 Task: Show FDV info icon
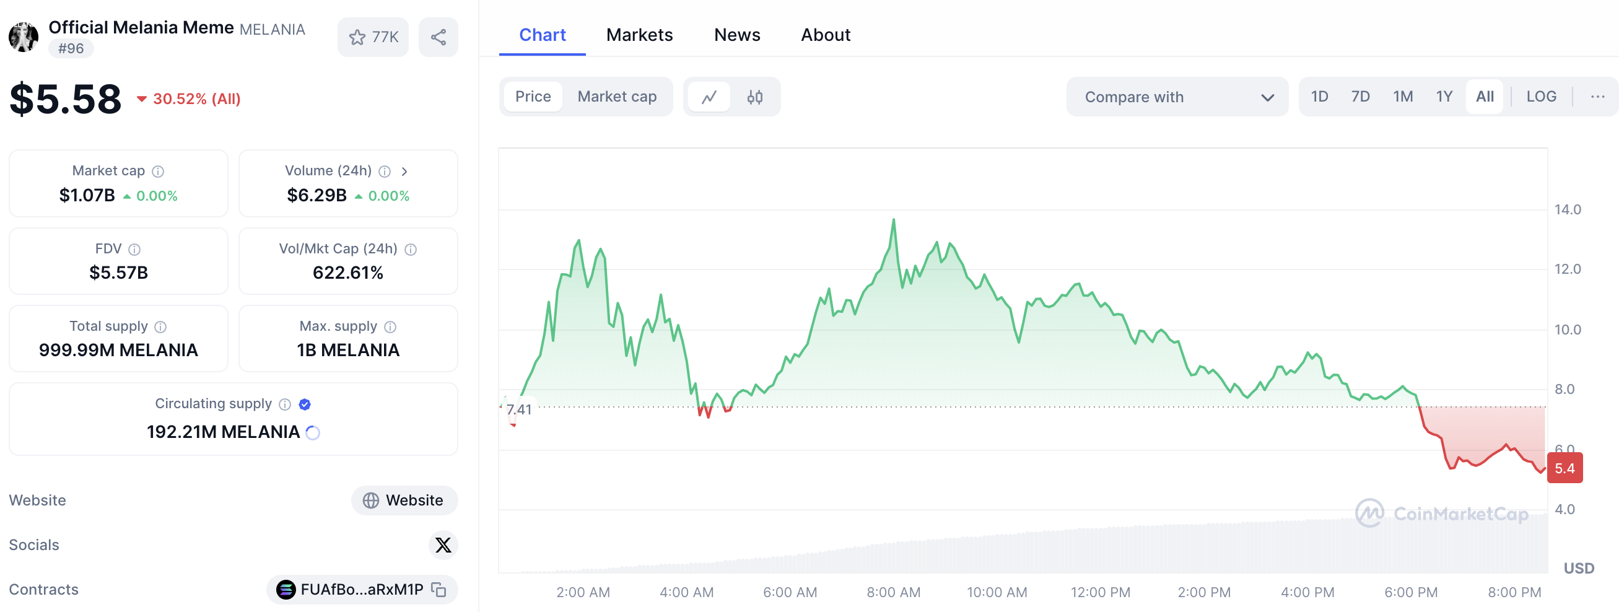[x=134, y=250]
